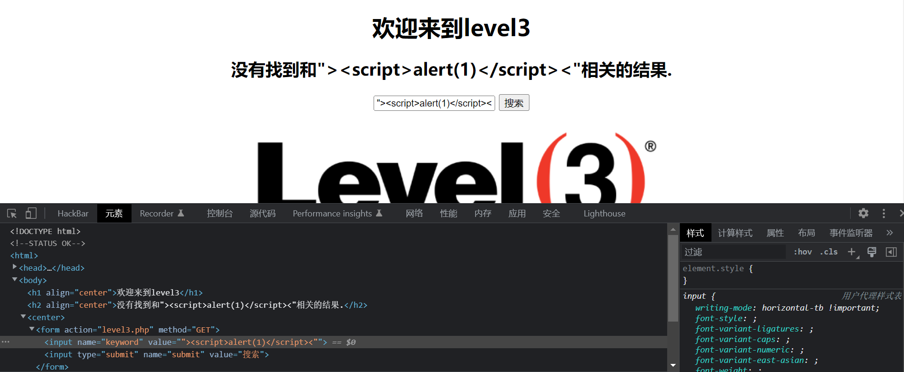Select the 样式 (Styles) sidebar tab
The image size is (904, 372).
(695, 233)
